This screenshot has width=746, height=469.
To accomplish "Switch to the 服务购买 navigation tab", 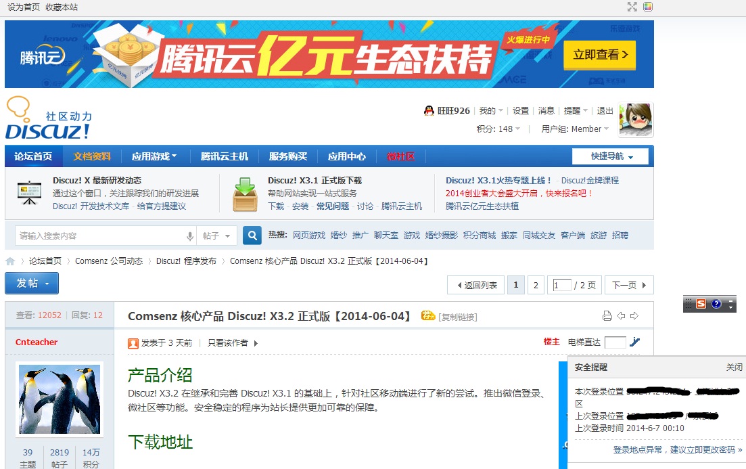I will coord(288,156).
